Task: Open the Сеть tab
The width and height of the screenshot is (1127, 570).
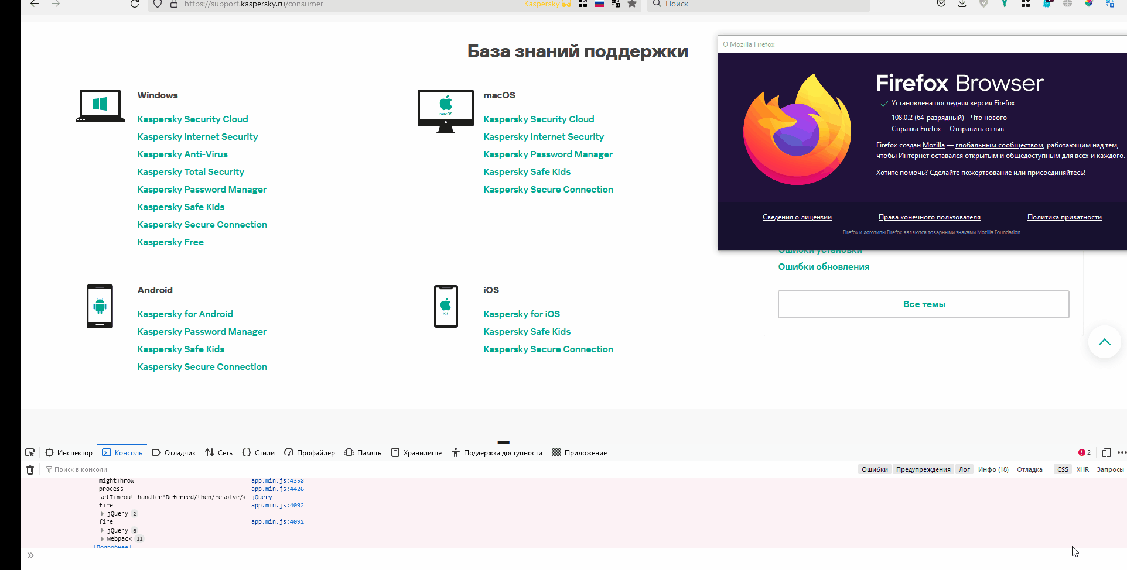Action: click(218, 453)
